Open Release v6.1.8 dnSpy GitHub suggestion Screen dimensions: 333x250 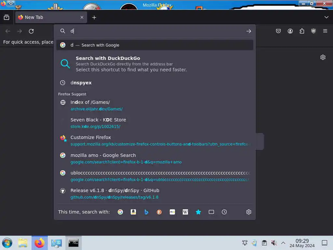tap(154, 194)
